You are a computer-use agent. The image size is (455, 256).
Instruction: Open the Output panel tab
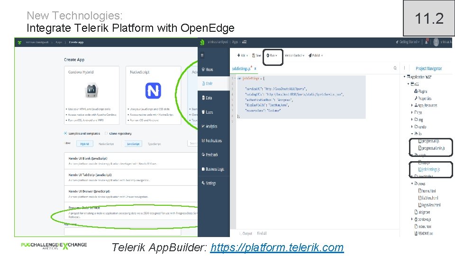246,233
